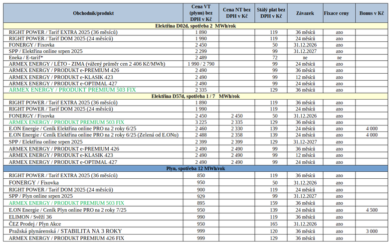The image size is (389, 244).
Task: Click the ELIMON / Svěží 36 product
Action: pyautogui.click(x=30, y=217)
